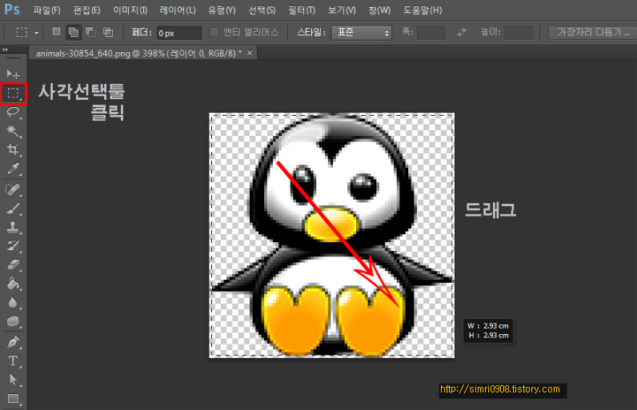Open the 보기(V) menu
The image size is (637, 410).
(342, 10)
